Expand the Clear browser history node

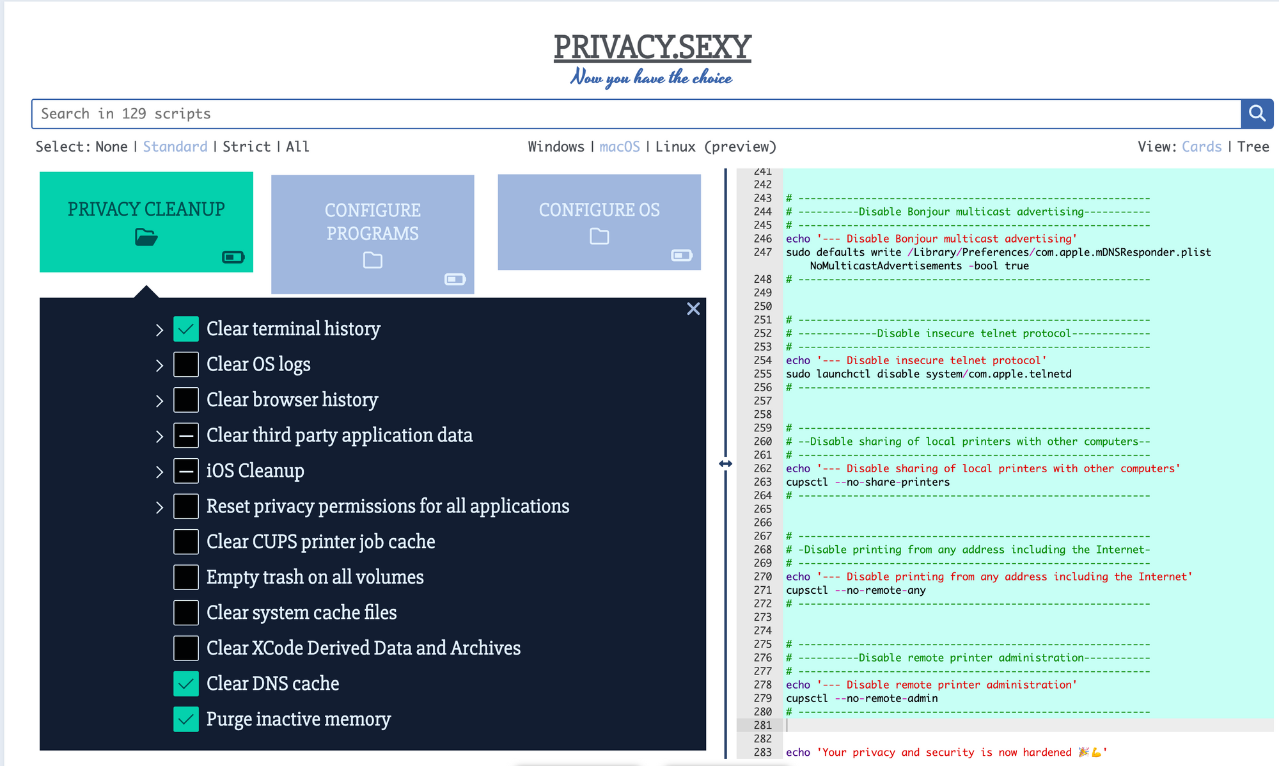pyautogui.click(x=159, y=401)
